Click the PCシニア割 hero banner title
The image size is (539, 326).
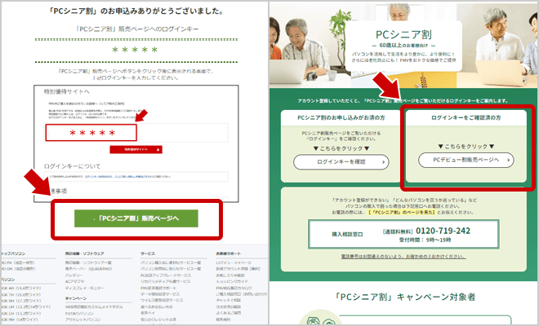(403, 35)
